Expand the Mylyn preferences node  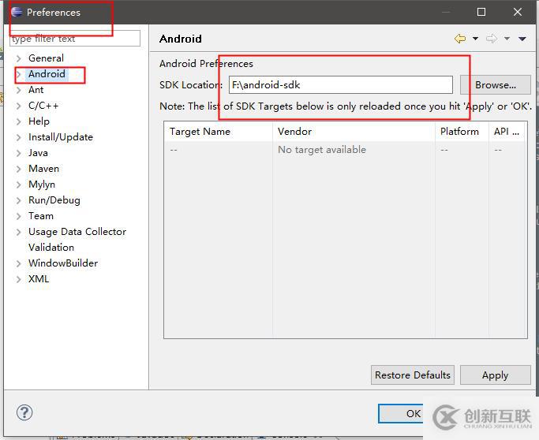(19, 185)
